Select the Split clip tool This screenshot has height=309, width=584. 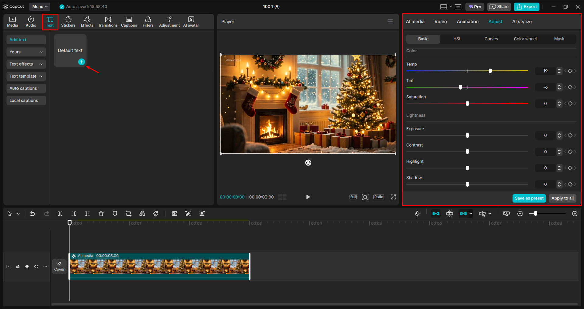click(60, 213)
